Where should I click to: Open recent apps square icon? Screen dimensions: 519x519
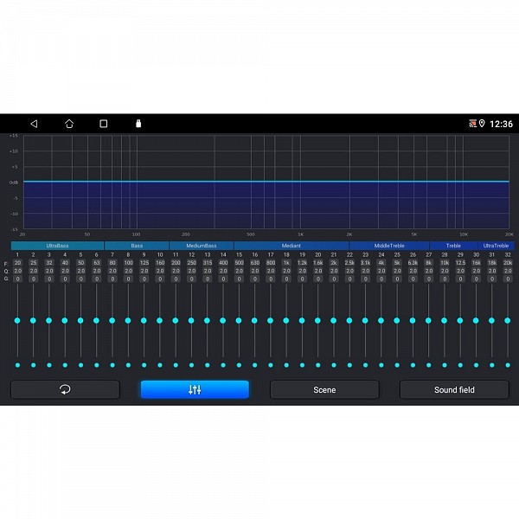(x=103, y=124)
